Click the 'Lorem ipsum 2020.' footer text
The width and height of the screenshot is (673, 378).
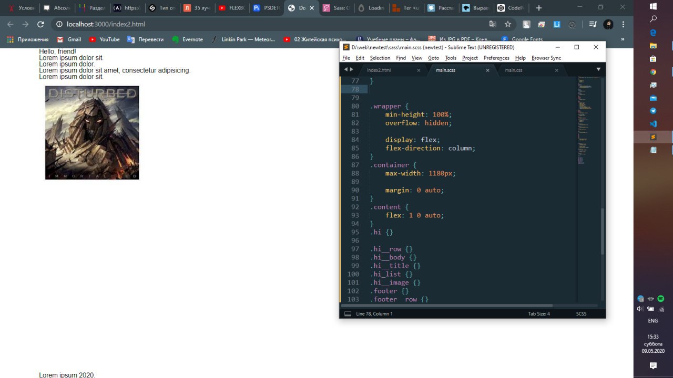[x=67, y=375]
